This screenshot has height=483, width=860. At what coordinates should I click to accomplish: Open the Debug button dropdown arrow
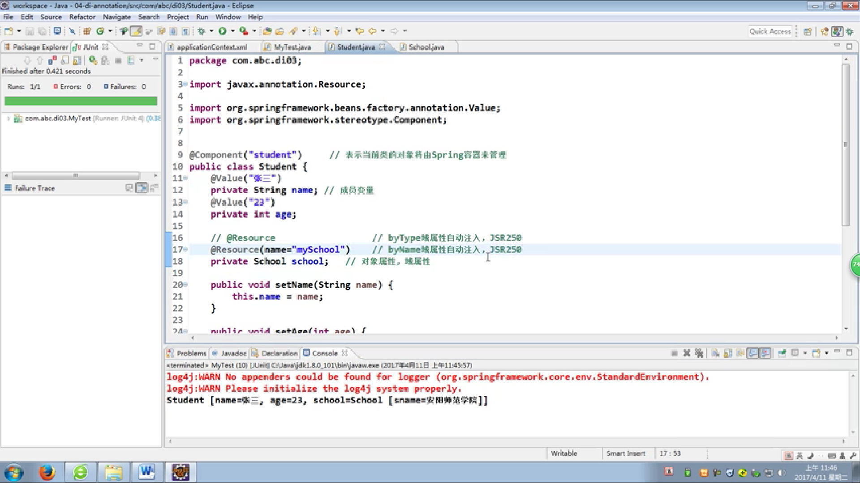pyautogui.click(x=211, y=31)
